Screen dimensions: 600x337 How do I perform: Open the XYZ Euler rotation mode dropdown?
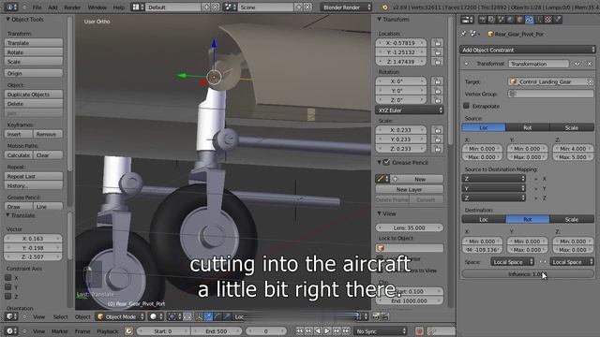click(409, 110)
